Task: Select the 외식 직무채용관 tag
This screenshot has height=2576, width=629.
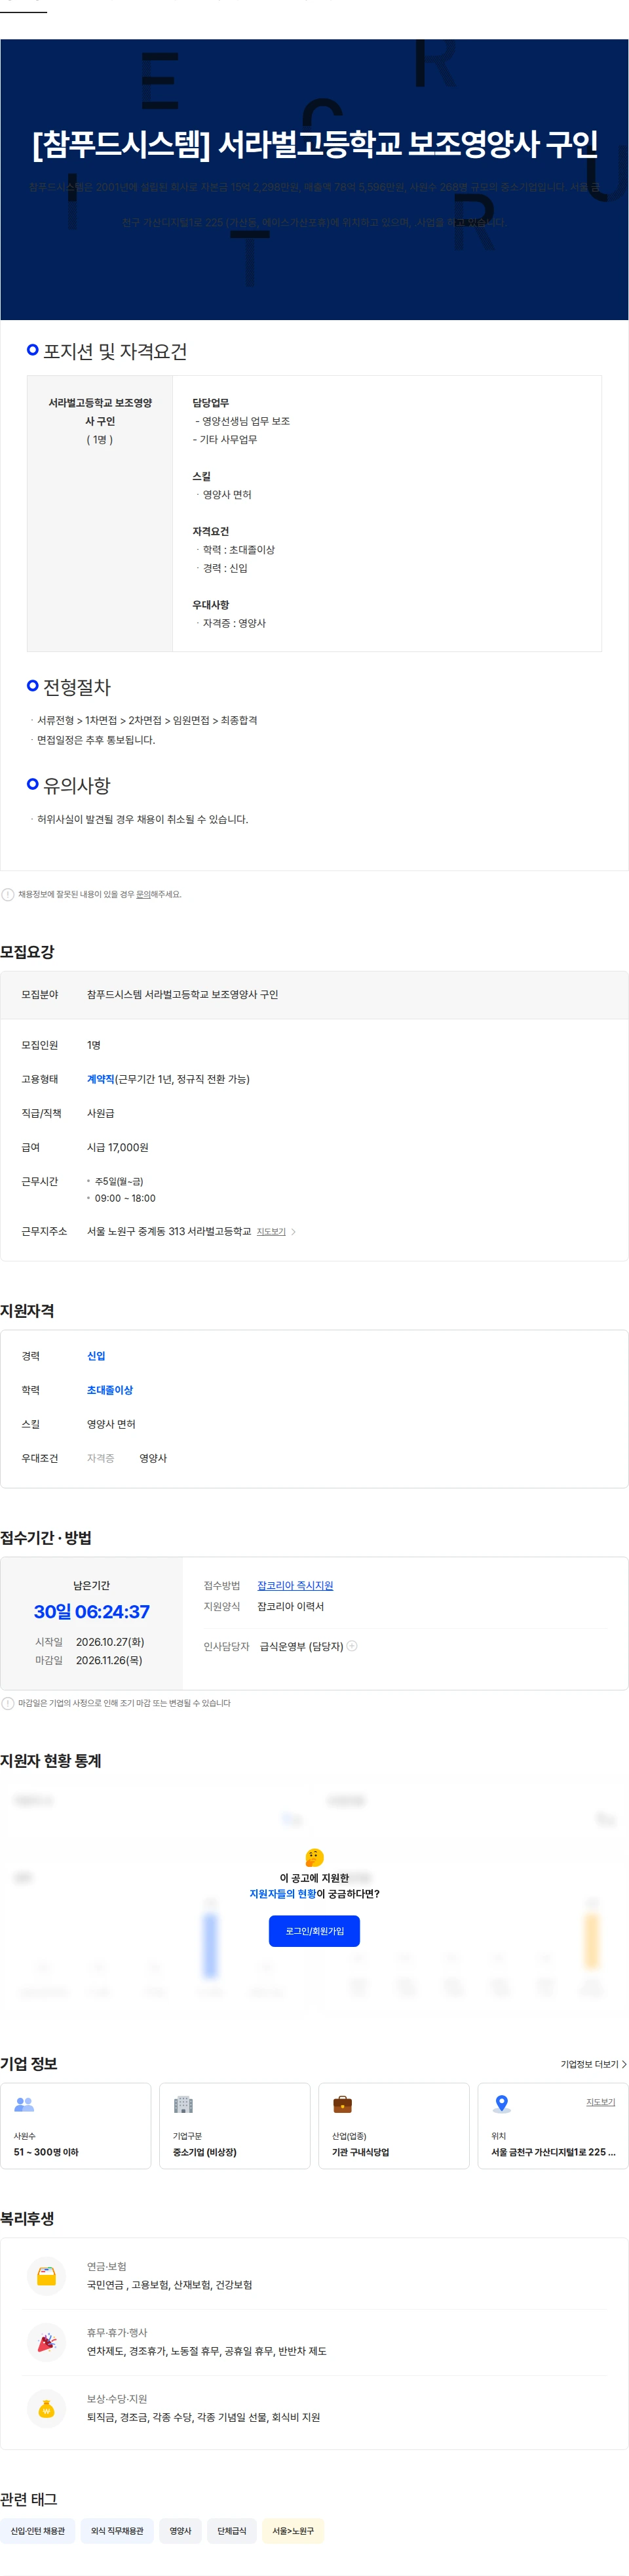Action: point(117,2530)
